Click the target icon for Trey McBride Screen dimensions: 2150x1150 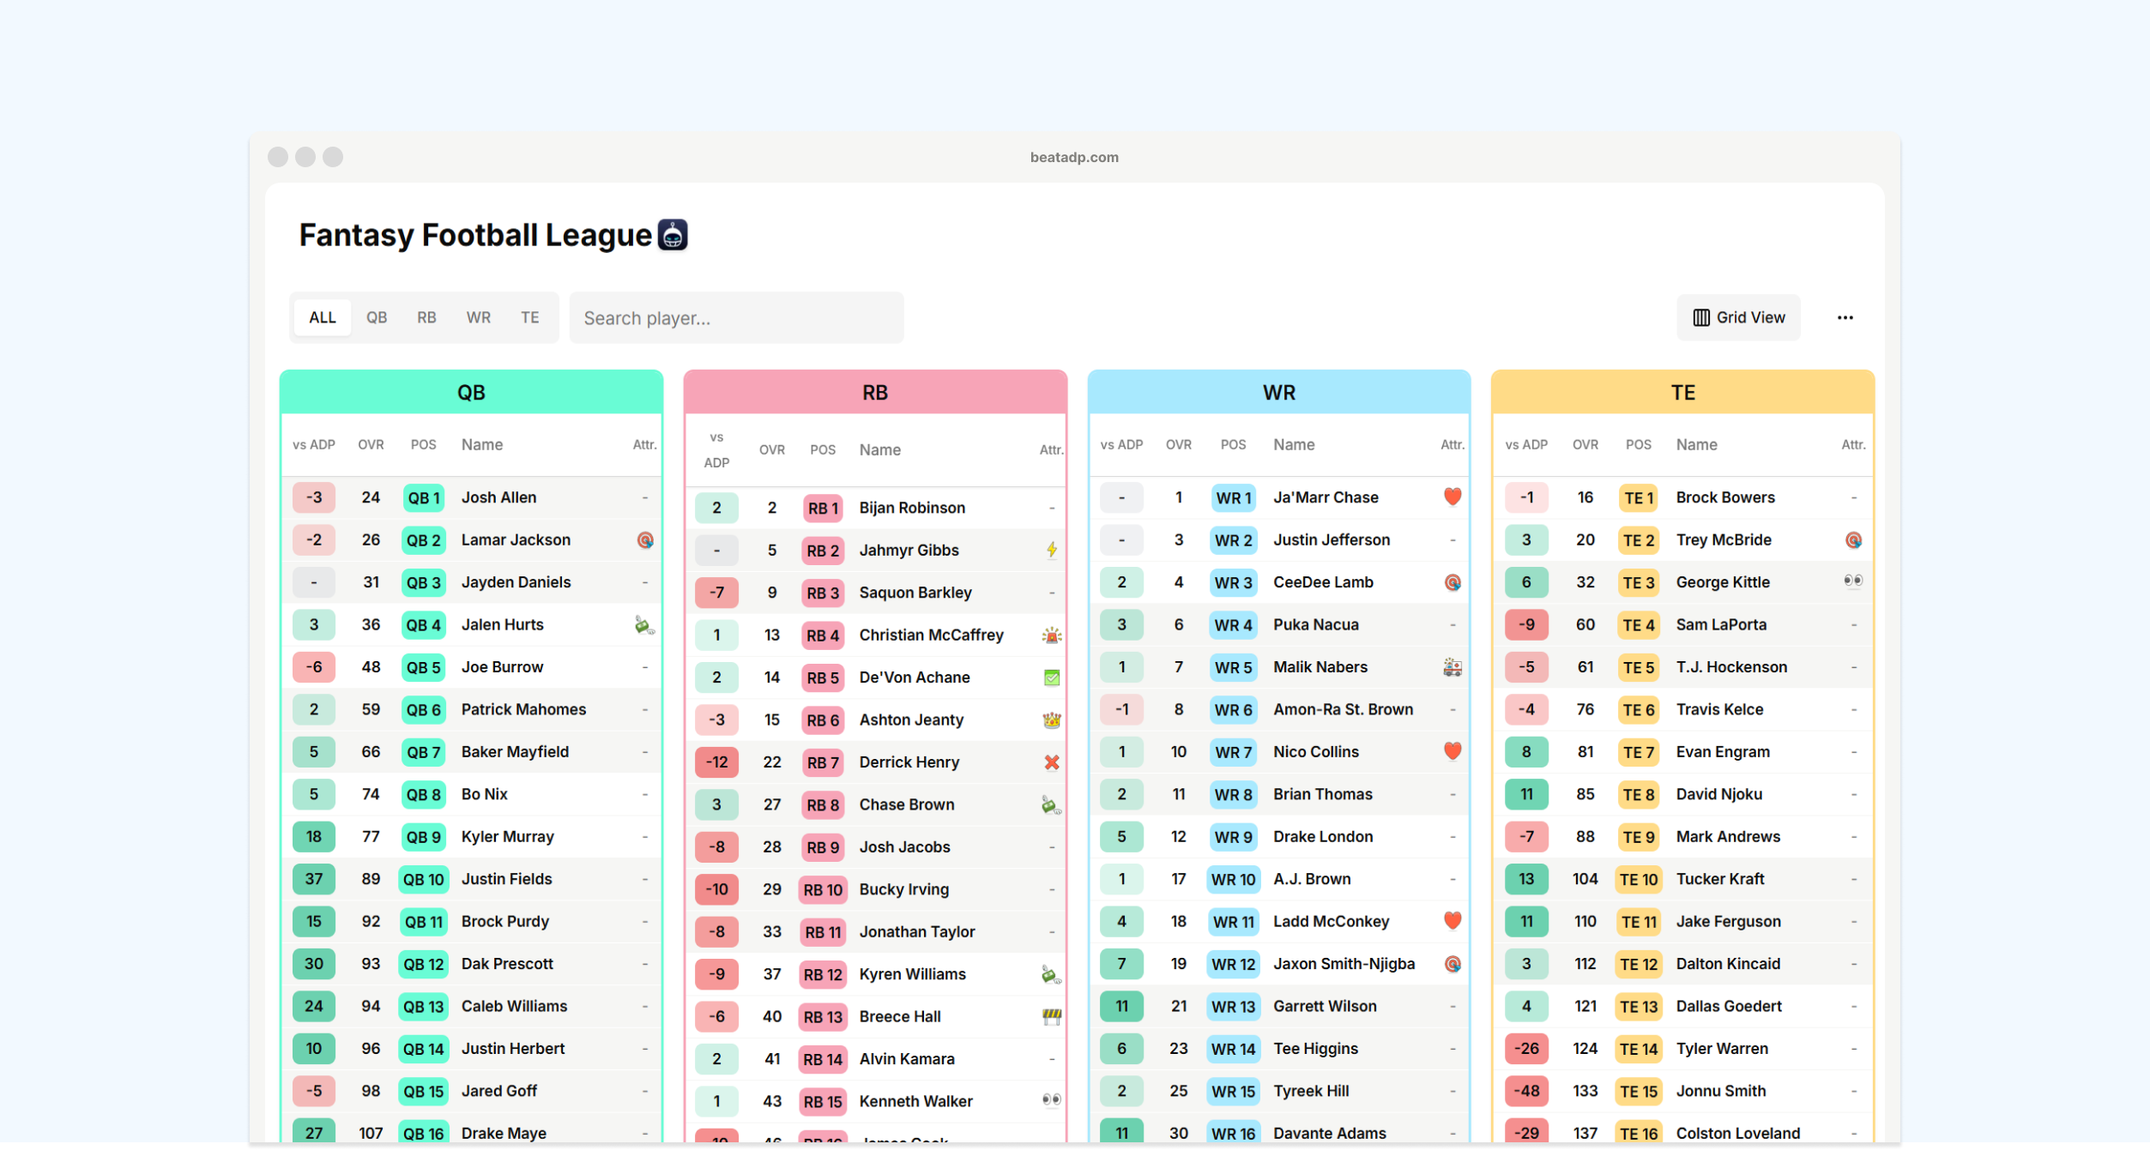1852,540
